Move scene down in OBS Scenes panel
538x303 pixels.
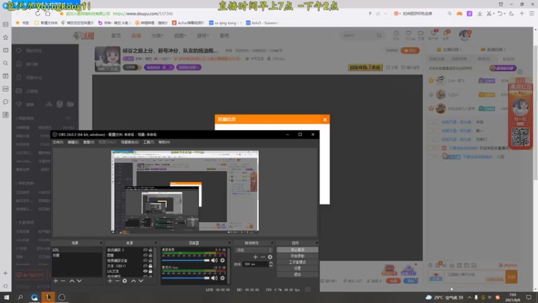(x=79, y=281)
